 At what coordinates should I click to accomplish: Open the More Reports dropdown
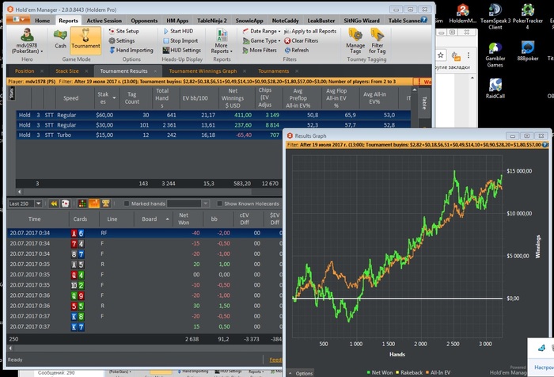tap(222, 41)
